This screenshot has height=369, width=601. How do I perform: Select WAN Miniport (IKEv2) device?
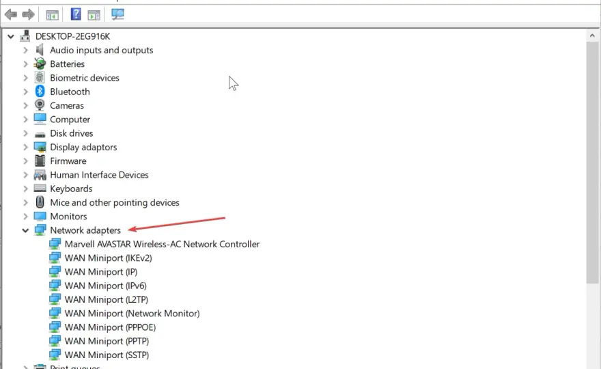(108, 258)
